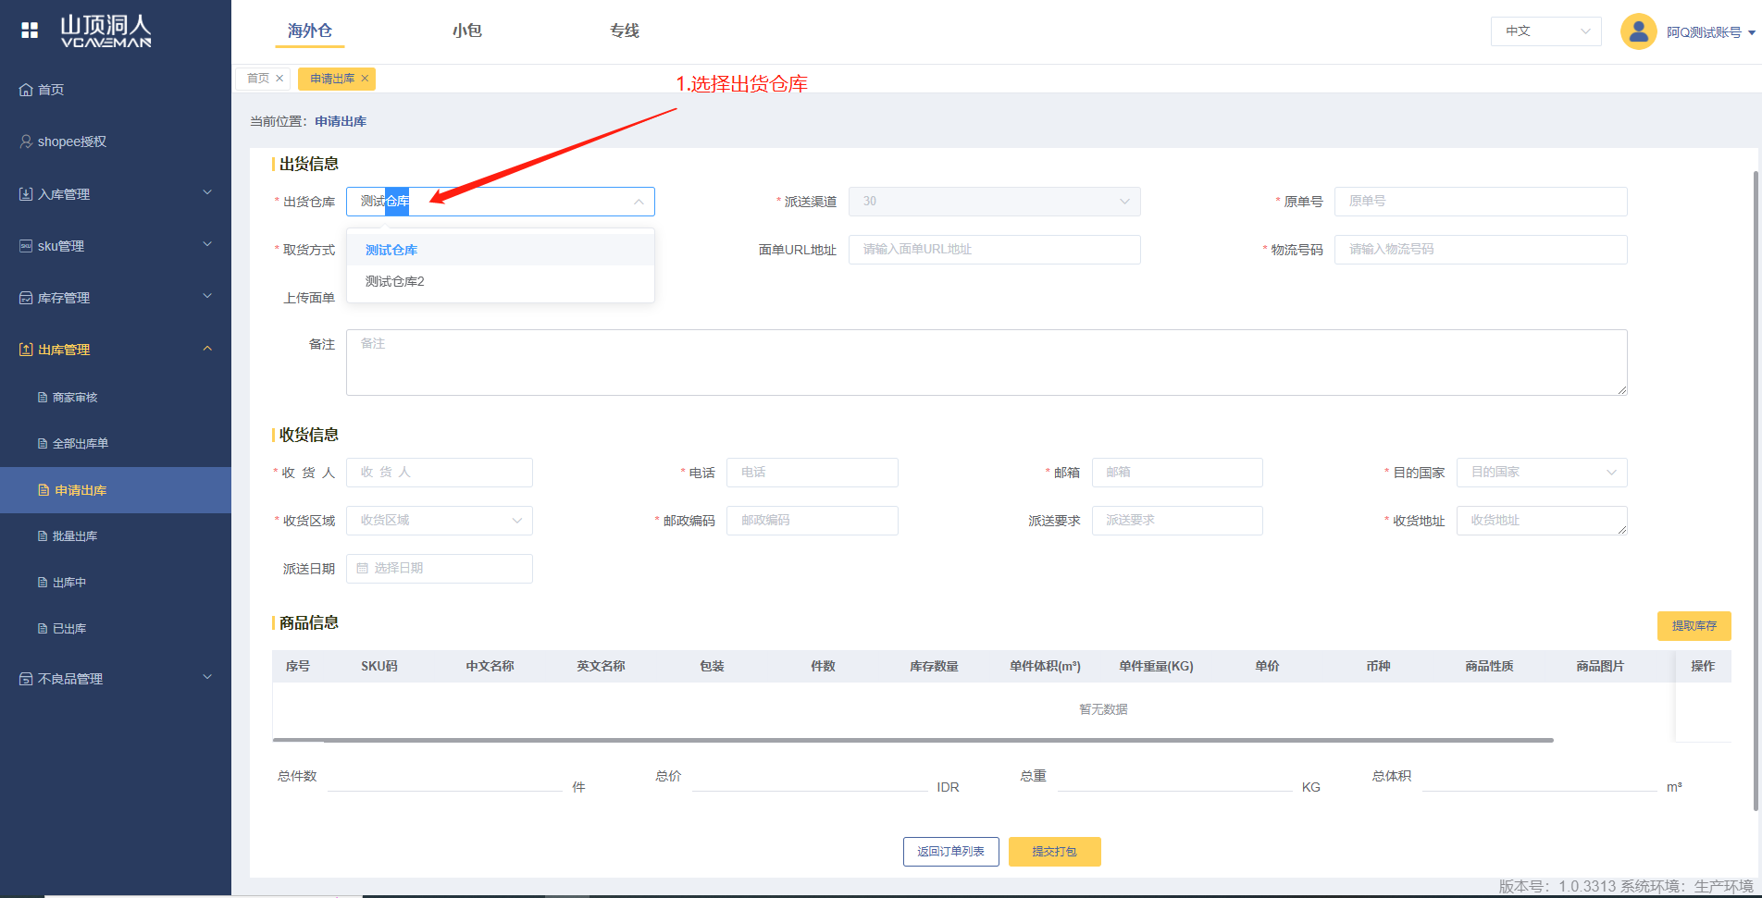The width and height of the screenshot is (1762, 898).
Task: Open 批量出库 submenu item
Action: pyautogui.click(x=75, y=536)
